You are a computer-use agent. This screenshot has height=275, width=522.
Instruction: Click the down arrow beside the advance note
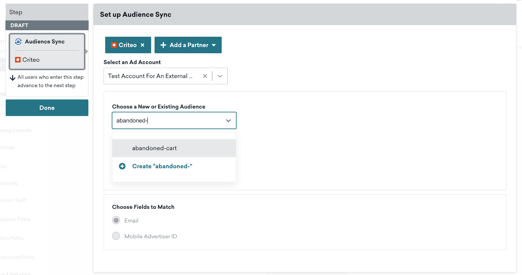[13, 78]
